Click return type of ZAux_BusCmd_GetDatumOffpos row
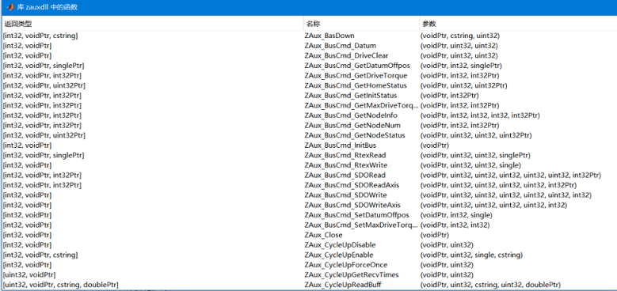Viewport: 617px width, 291px height. coord(44,66)
